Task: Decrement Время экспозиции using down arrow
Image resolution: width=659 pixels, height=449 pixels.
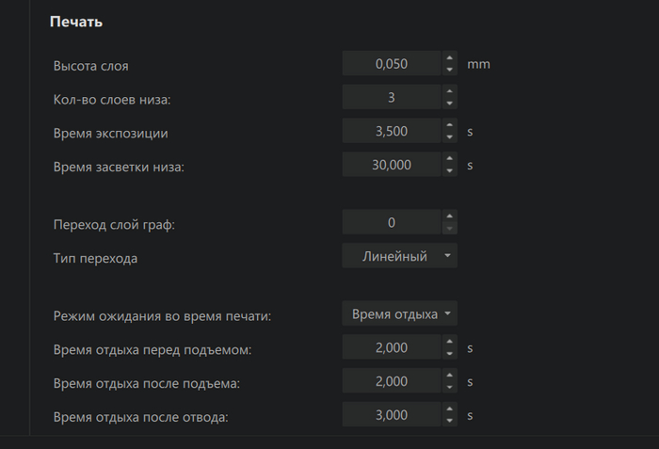Action: tap(449, 137)
